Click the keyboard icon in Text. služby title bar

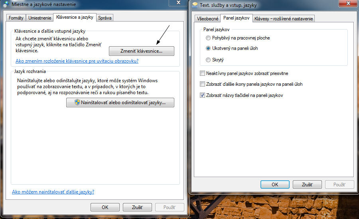point(195,5)
